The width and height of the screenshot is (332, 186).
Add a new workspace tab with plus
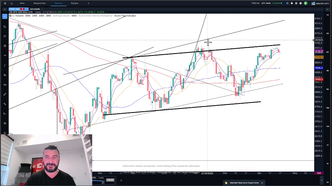click(88, 3)
